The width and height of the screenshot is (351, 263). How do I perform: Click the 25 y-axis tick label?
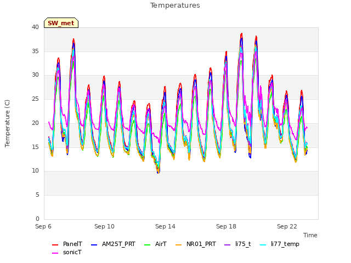pyautogui.click(x=35, y=99)
